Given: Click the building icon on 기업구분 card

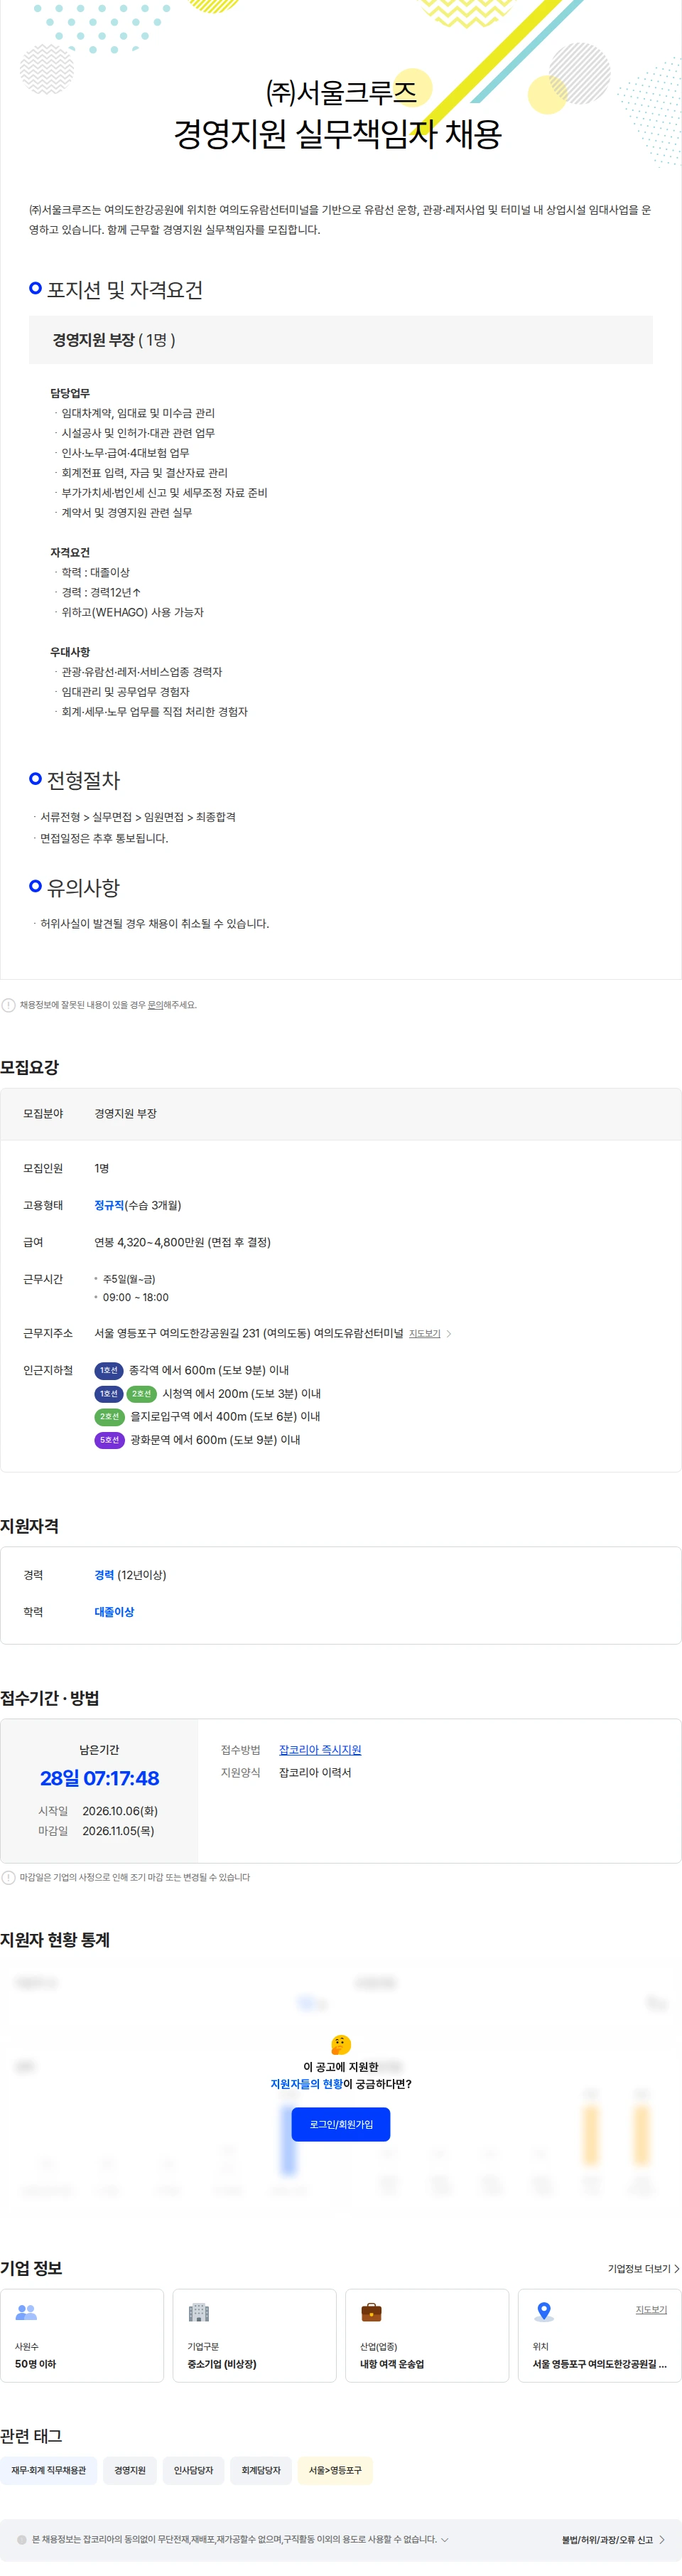Looking at the screenshot, I should point(199,2312).
